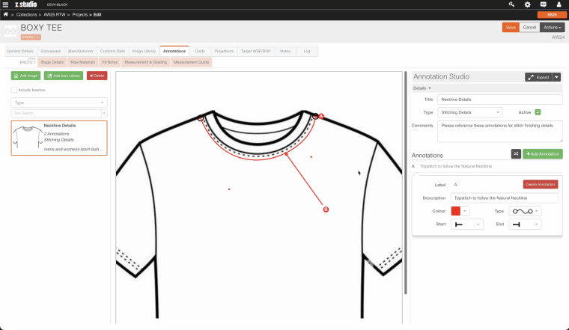Clear the text search field
569x330 pixels.
104,113
